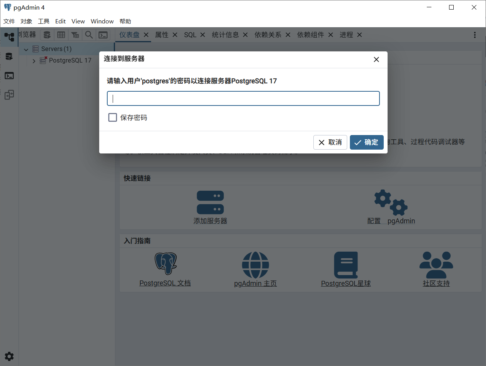This screenshot has width=486, height=366.
Task: Click the PSQL Tool terminal toolbar icon
Action: point(103,35)
